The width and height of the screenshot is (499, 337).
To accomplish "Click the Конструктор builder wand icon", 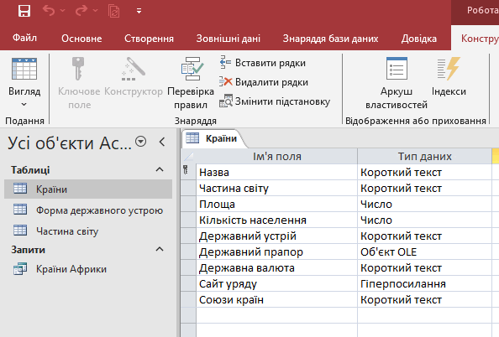I will 134,69.
